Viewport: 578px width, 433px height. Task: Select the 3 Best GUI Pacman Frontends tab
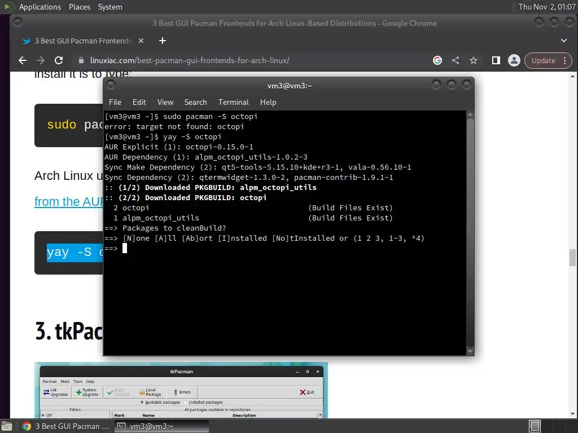coord(83,41)
